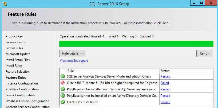
Task: Click passed icon for PolyBase Domain Controller rule
Action: point(63,96)
